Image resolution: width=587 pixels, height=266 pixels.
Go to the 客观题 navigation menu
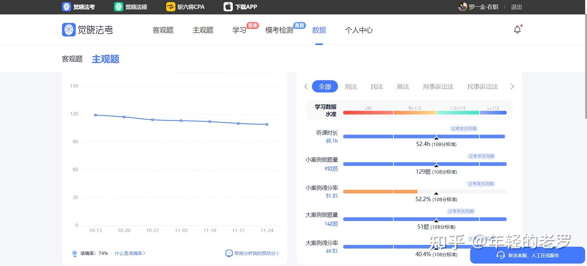pos(163,30)
